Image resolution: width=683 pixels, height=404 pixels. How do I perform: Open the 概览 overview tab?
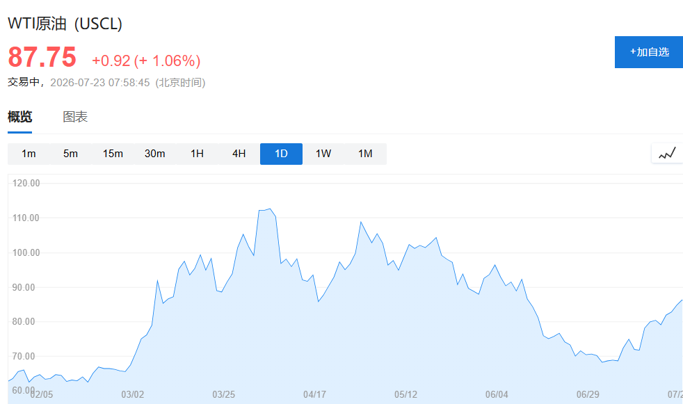19,117
